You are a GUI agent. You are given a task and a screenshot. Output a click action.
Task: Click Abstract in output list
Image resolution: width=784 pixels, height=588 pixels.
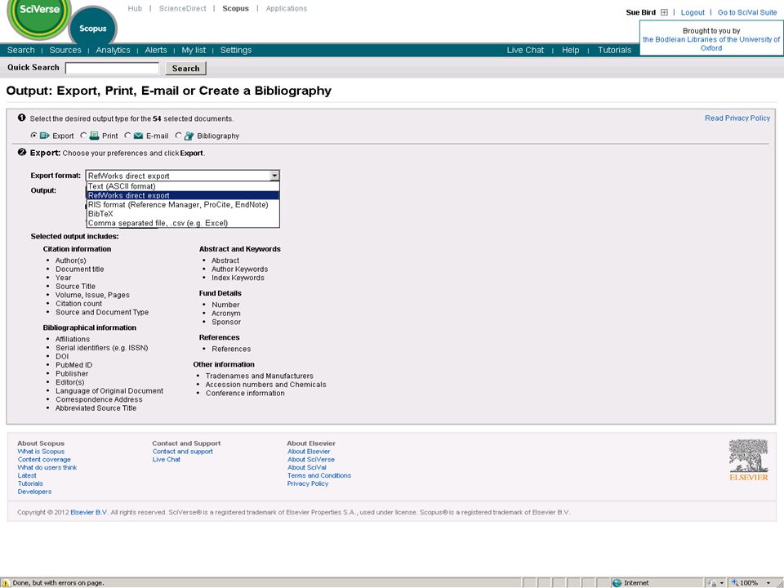click(x=225, y=261)
